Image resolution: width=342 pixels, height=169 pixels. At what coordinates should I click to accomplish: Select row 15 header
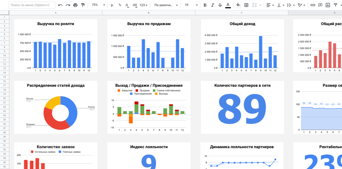point(5,77)
